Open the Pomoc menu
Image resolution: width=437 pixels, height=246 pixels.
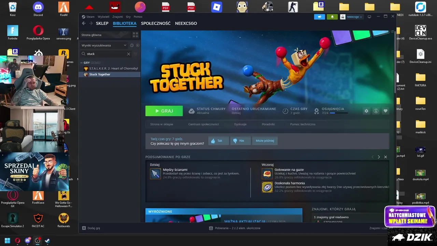point(138,17)
